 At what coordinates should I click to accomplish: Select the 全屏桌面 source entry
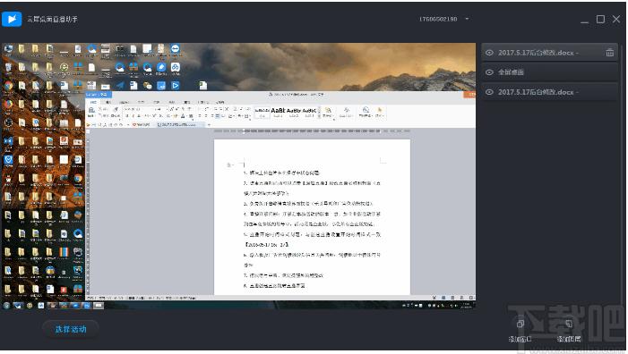pos(549,72)
